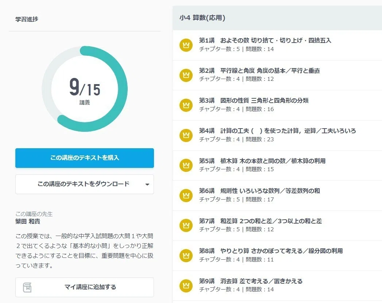Image resolution: width=382 pixels, height=303 pixels.
Task: Click the crown icon for 第9講 消去算
Action: pyautogui.click(x=186, y=286)
